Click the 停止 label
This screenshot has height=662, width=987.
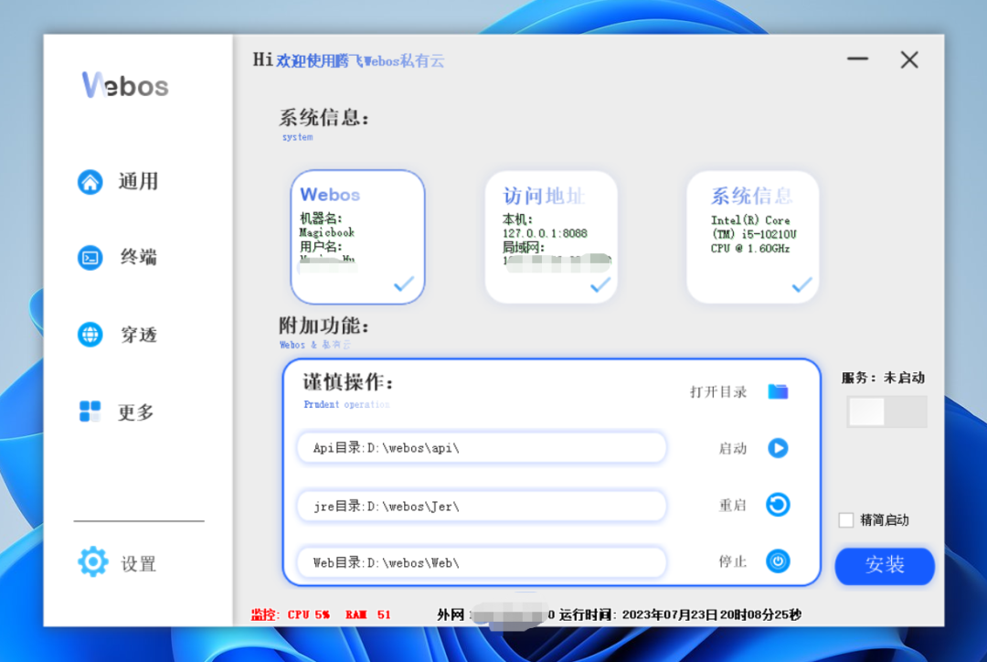pos(733,561)
